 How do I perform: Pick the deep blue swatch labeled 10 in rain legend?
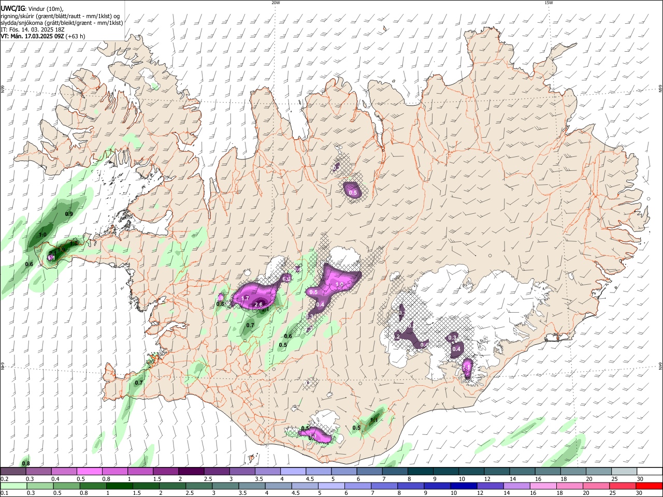pos(464,486)
